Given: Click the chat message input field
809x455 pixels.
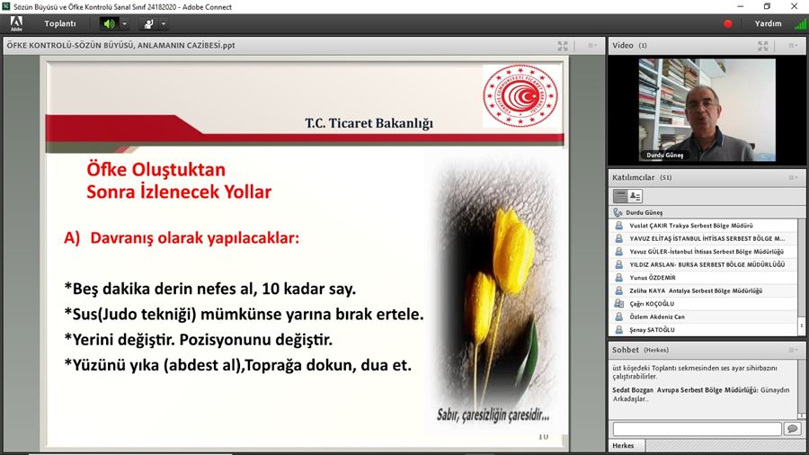Looking at the screenshot, I should (697, 429).
